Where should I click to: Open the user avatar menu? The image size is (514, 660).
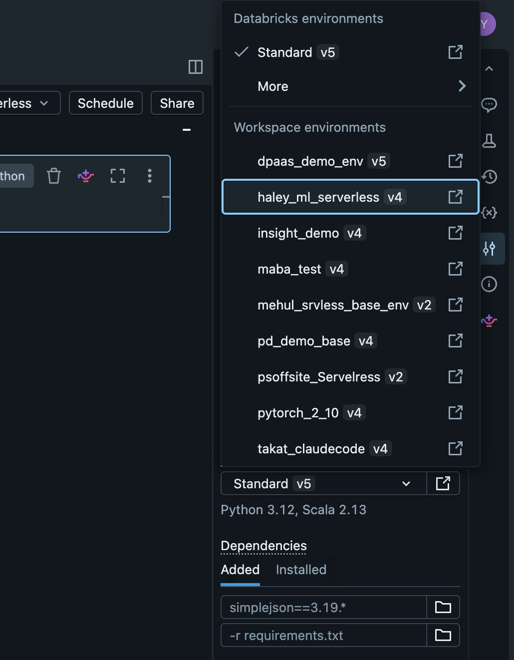(x=486, y=24)
